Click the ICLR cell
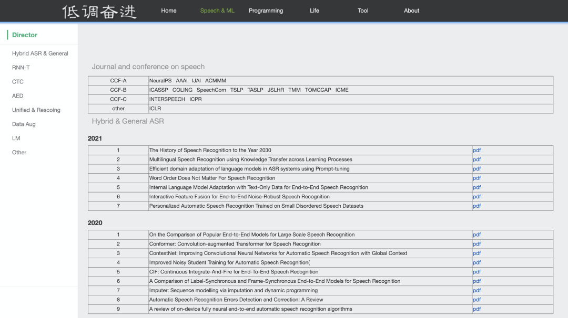This screenshot has height=318, width=568. (x=351, y=109)
